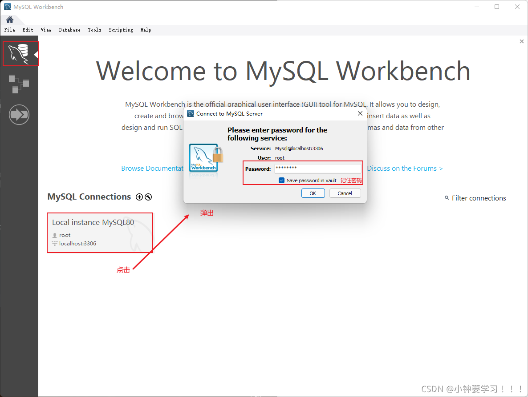Open the migration wizard sidebar arrow icon
This screenshot has width=528, height=397.
(x=19, y=115)
